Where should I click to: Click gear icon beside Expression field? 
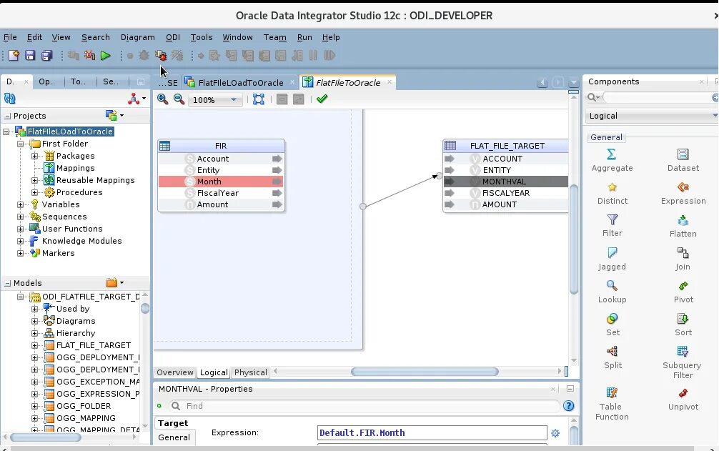(555, 432)
